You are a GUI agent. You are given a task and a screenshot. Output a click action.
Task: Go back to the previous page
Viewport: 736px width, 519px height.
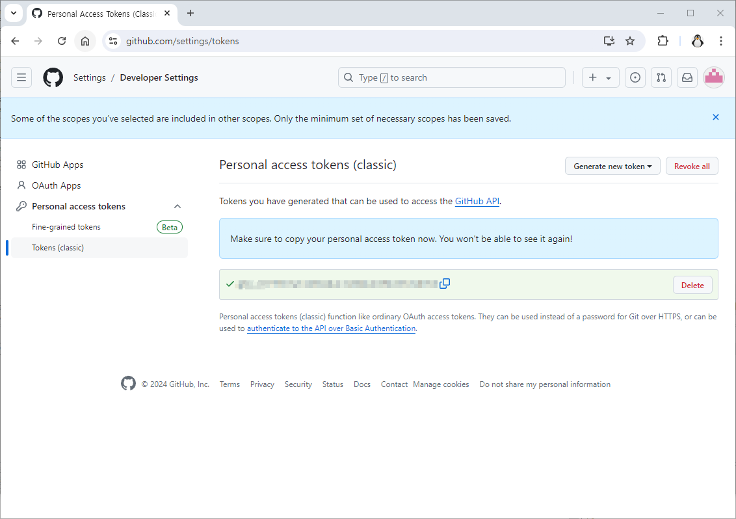15,41
